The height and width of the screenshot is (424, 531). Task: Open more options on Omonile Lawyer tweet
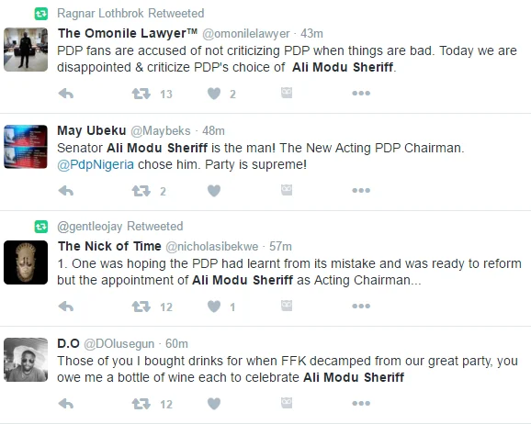[361, 93]
